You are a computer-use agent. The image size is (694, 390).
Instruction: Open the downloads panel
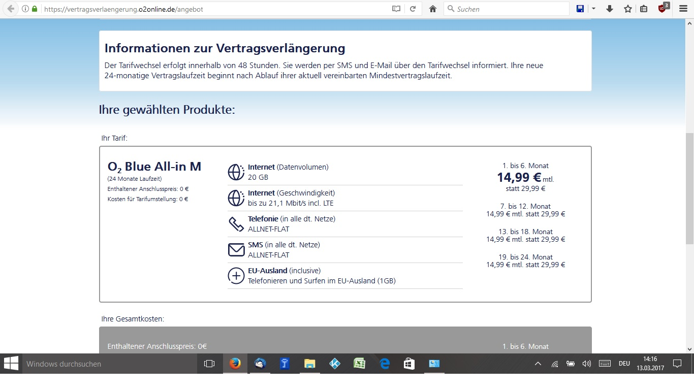click(x=610, y=9)
